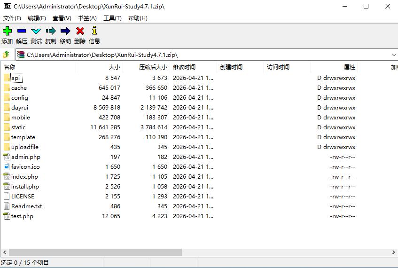Click the size value 422 708
Image resolution: width=398 pixels, height=268 pixels.
pos(109,118)
